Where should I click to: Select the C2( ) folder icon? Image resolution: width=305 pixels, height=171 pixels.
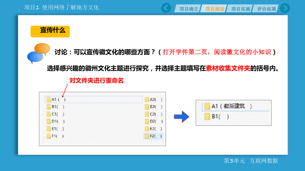click(x=147, y=114)
